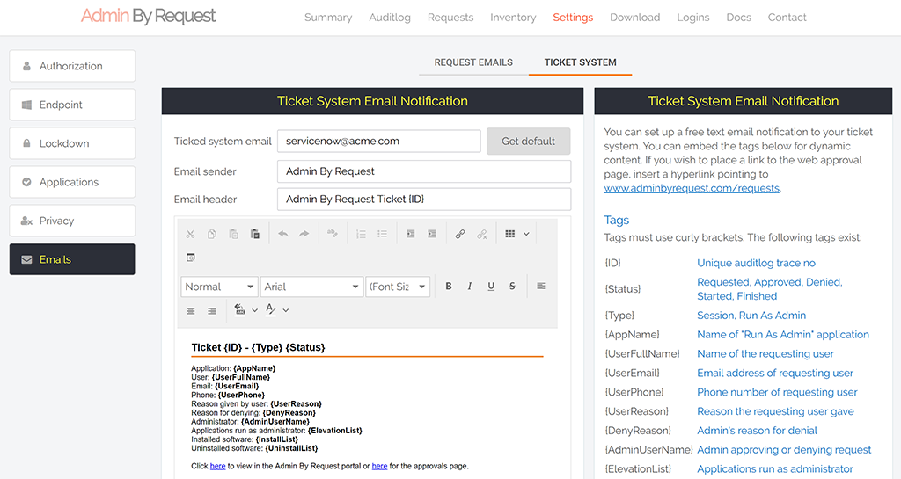Remove hyperlink with the broken chain icon
Viewport: 901px width, 479px height.
[x=481, y=234]
